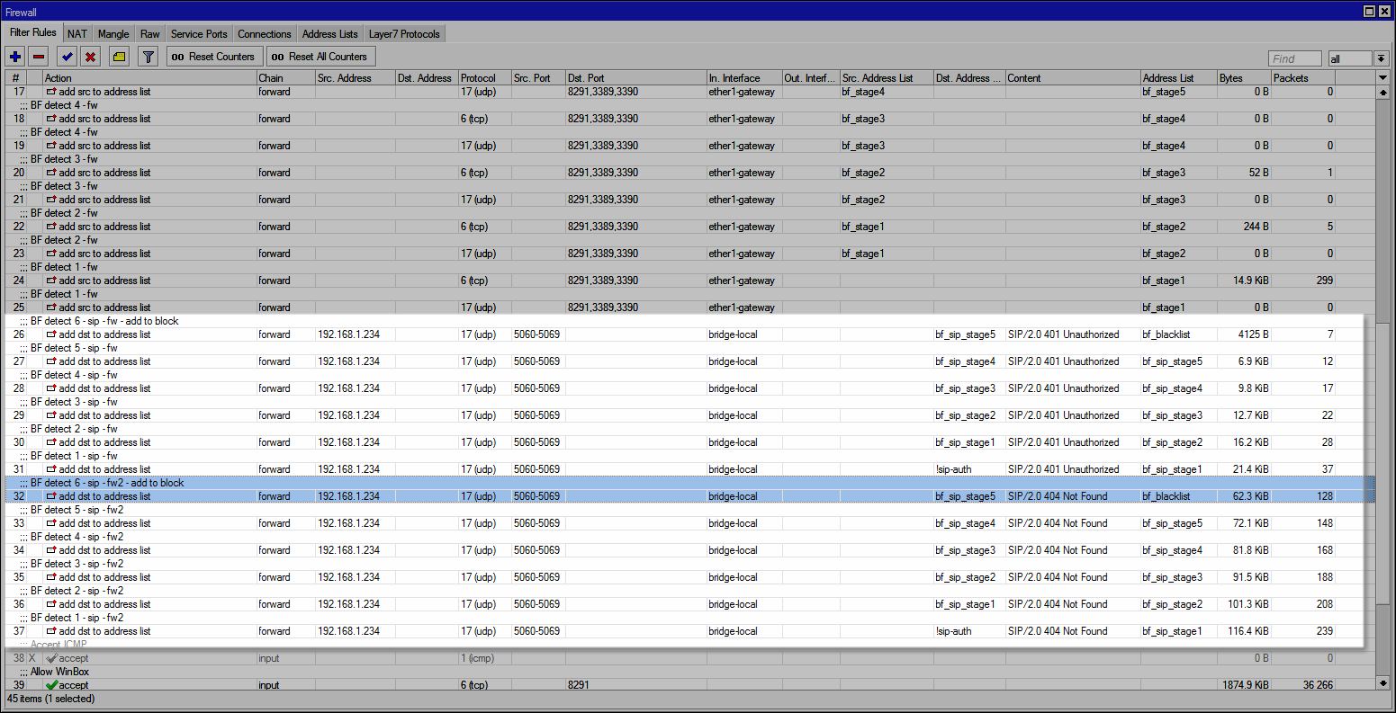This screenshot has height=713, width=1396.
Task: Click the packet count '299'
Action: point(1324,281)
